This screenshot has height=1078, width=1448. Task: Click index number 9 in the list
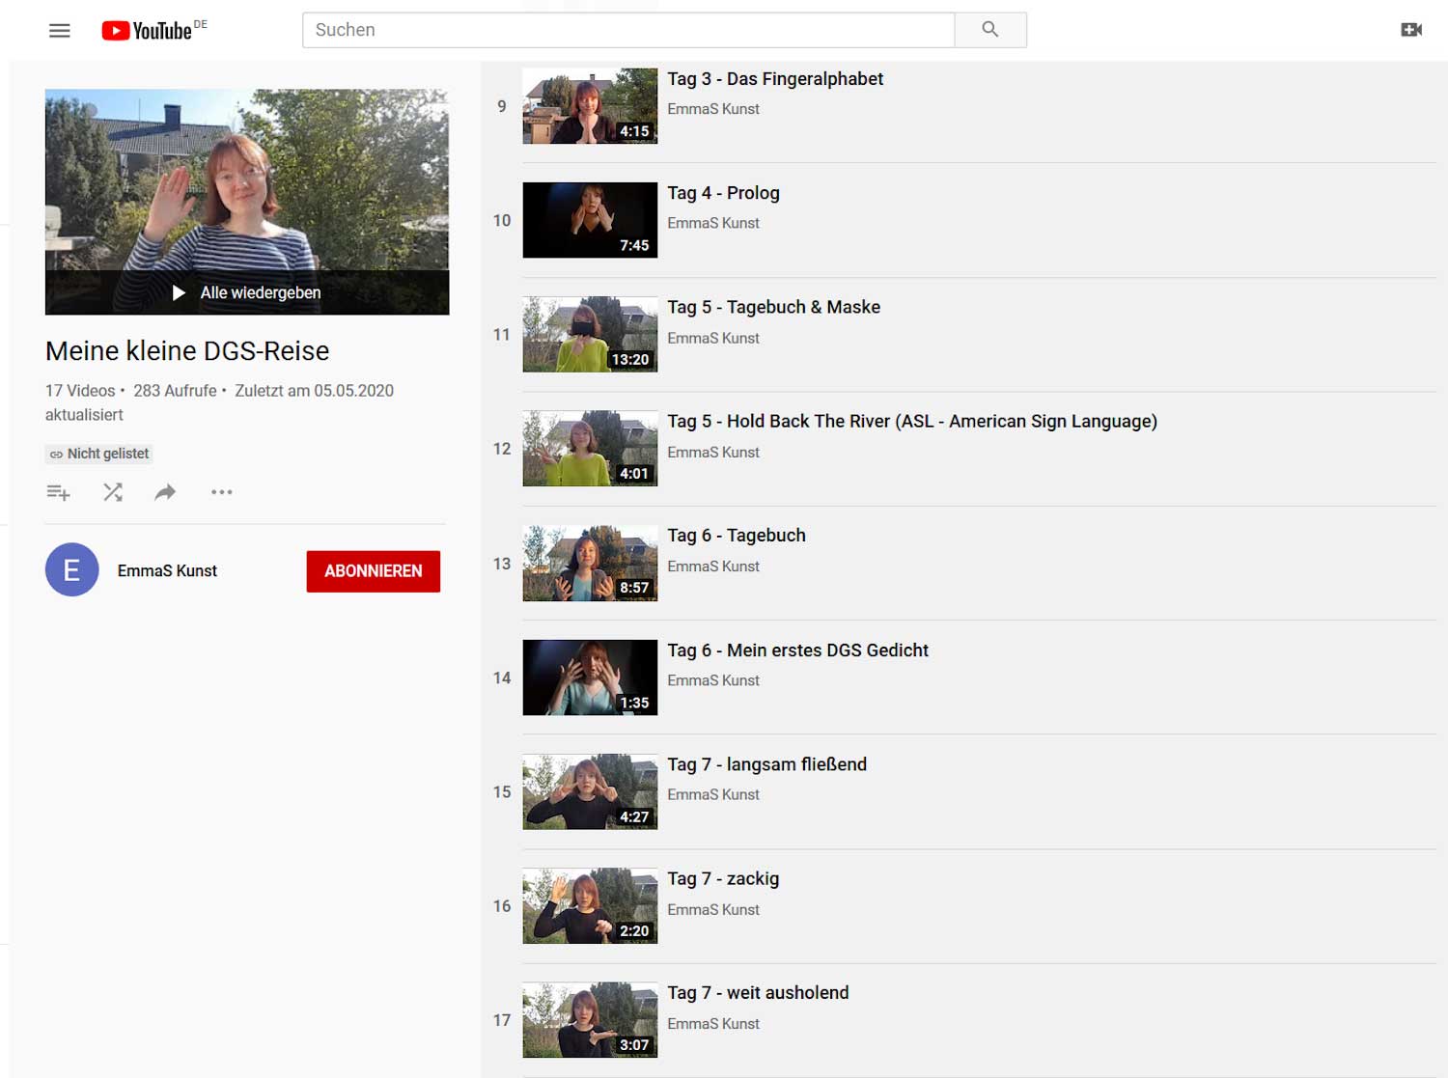(x=502, y=106)
